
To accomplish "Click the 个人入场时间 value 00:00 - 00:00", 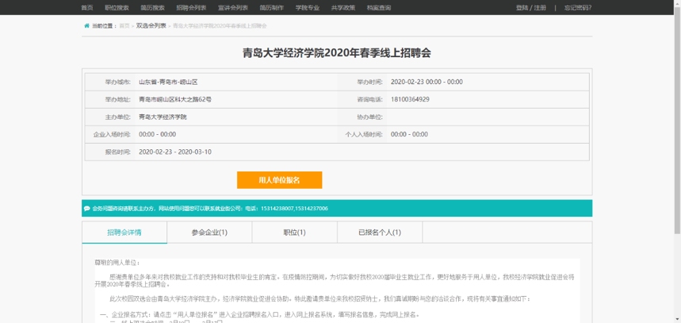I will (410, 134).
